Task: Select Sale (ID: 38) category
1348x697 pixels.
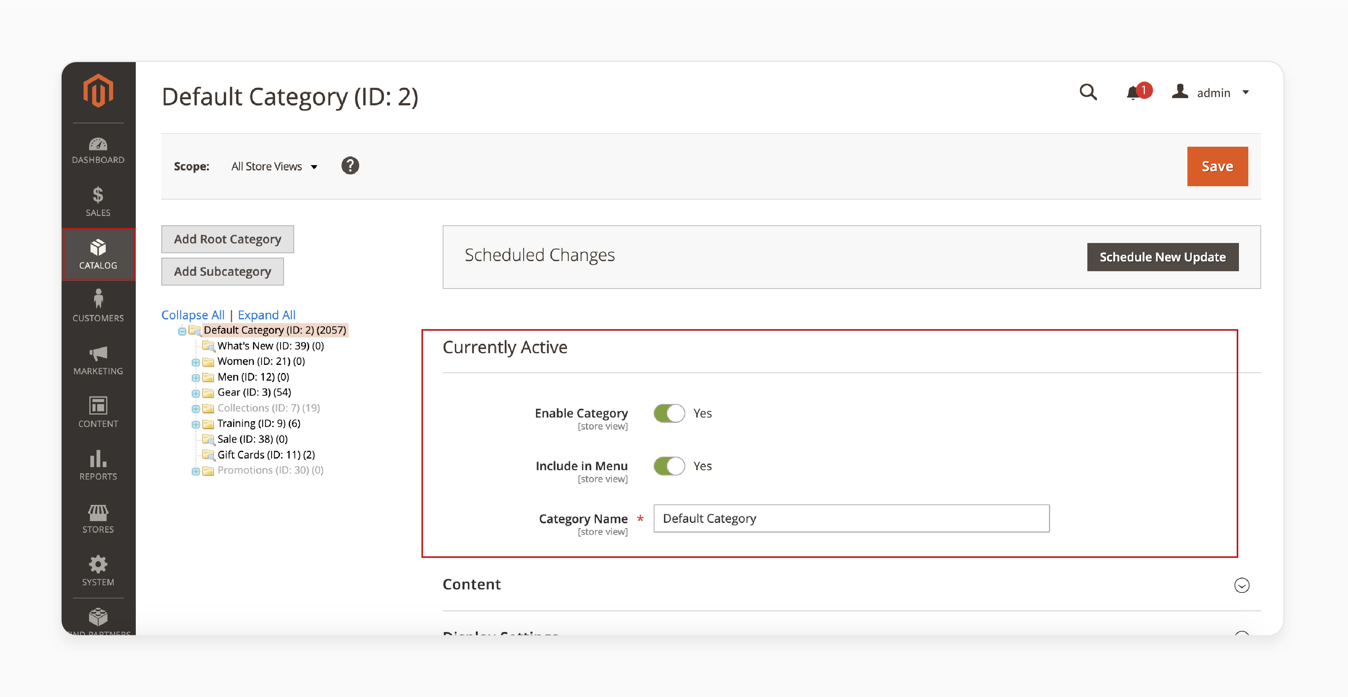Action: (253, 439)
